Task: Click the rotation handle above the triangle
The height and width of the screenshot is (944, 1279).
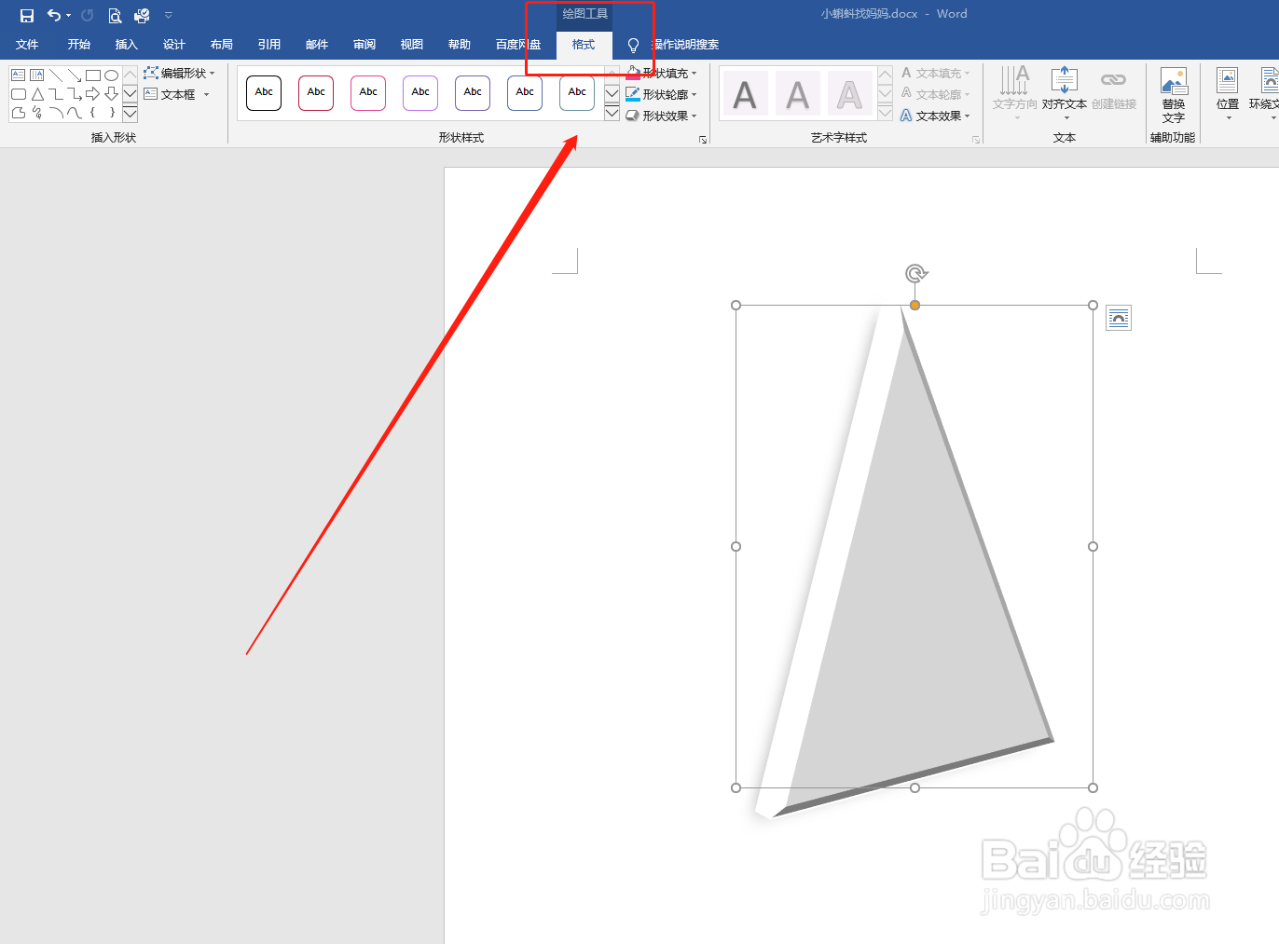Action: click(x=916, y=273)
